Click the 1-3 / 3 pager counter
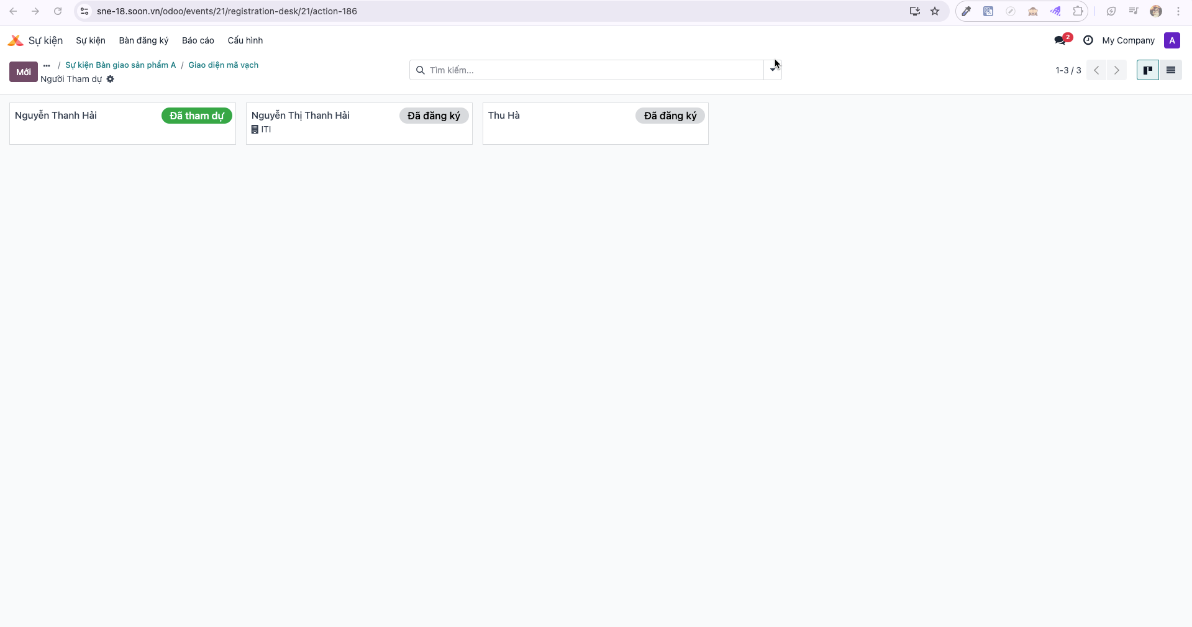This screenshot has width=1192, height=627. pos(1068,70)
